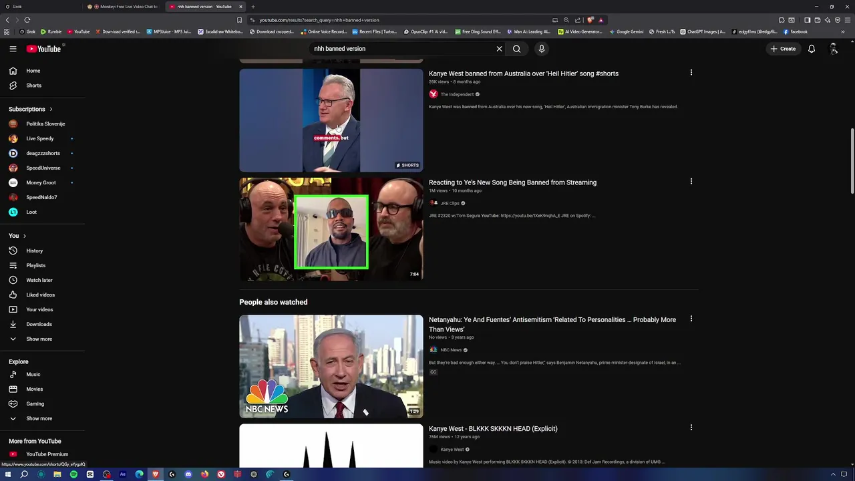The image size is (855, 481).
Task: Open the notifications bell
Action: [812, 49]
